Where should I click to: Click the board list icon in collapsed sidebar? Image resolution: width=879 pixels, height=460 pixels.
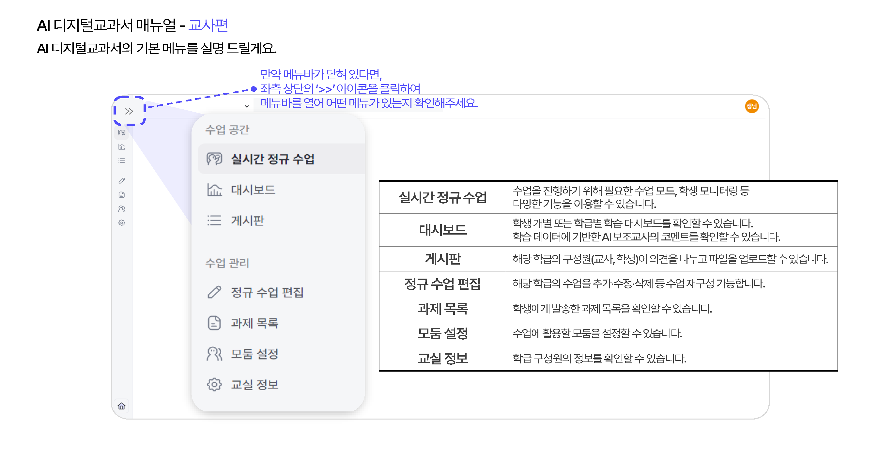[x=121, y=161]
